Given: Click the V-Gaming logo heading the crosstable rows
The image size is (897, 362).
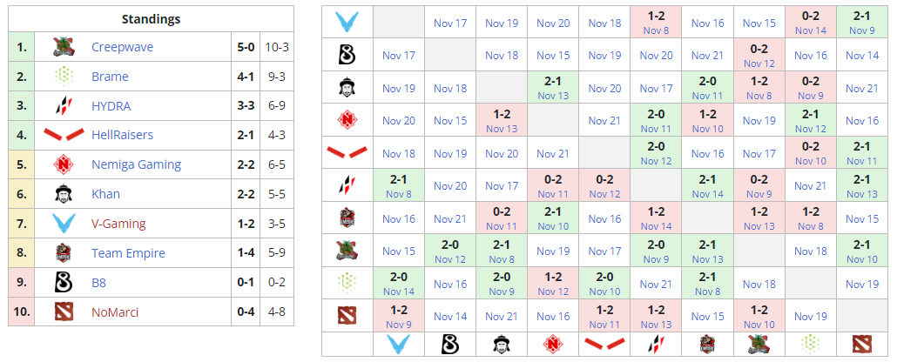Looking at the screenshot, I should pyautogui.click(x=347, y=22).
